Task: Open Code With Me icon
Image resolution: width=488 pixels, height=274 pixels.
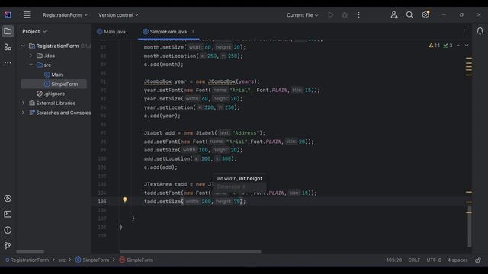Action: point(394,14)
